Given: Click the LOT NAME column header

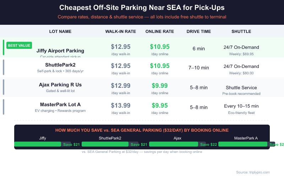Looking at the screenshot, I should click(60, 32).
